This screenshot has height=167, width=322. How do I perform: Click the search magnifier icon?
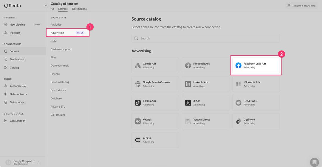136,38
